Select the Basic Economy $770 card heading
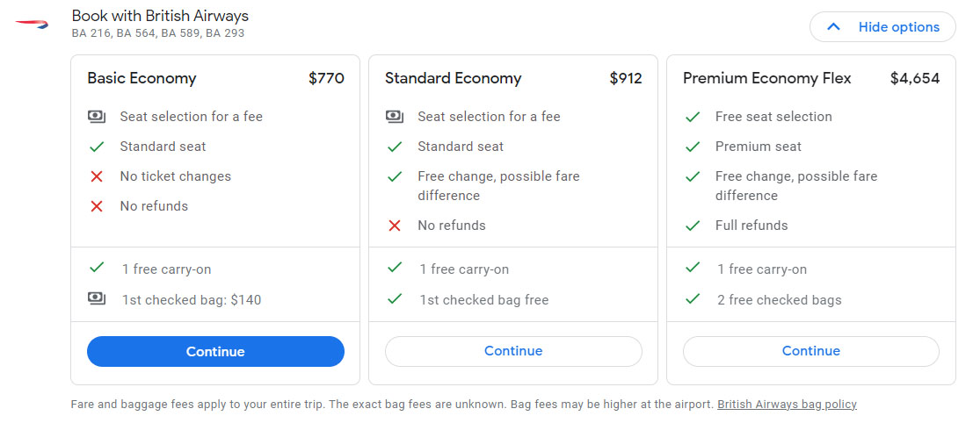 pyautogui.click(x=142, y=78)
